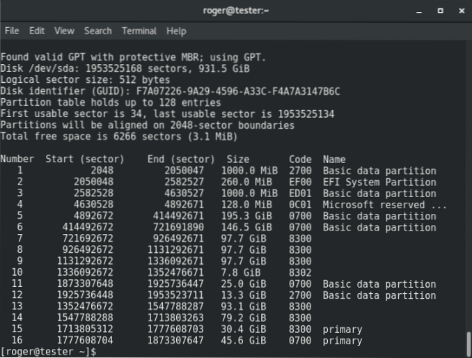Click the terminal vertical scrollbar thumb
The height and width of the screenshot is (358, 472).
point(469,345)
